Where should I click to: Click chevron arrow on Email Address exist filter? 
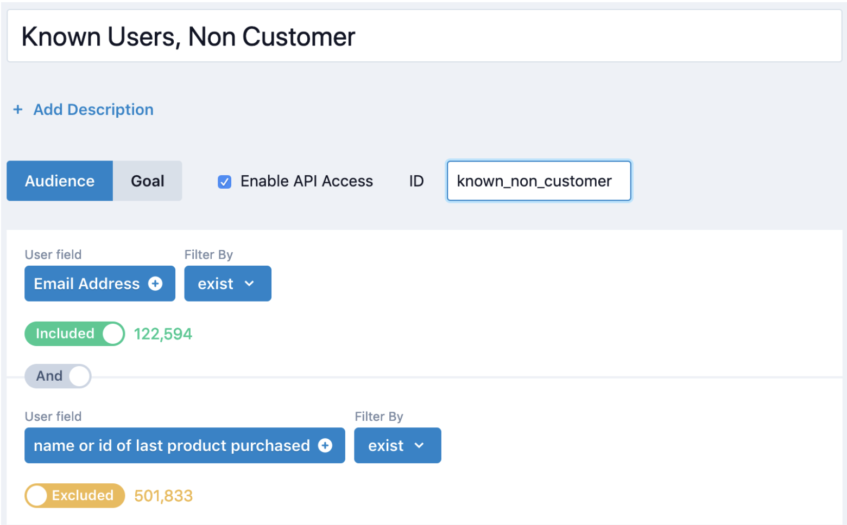[x=250, y=284]
